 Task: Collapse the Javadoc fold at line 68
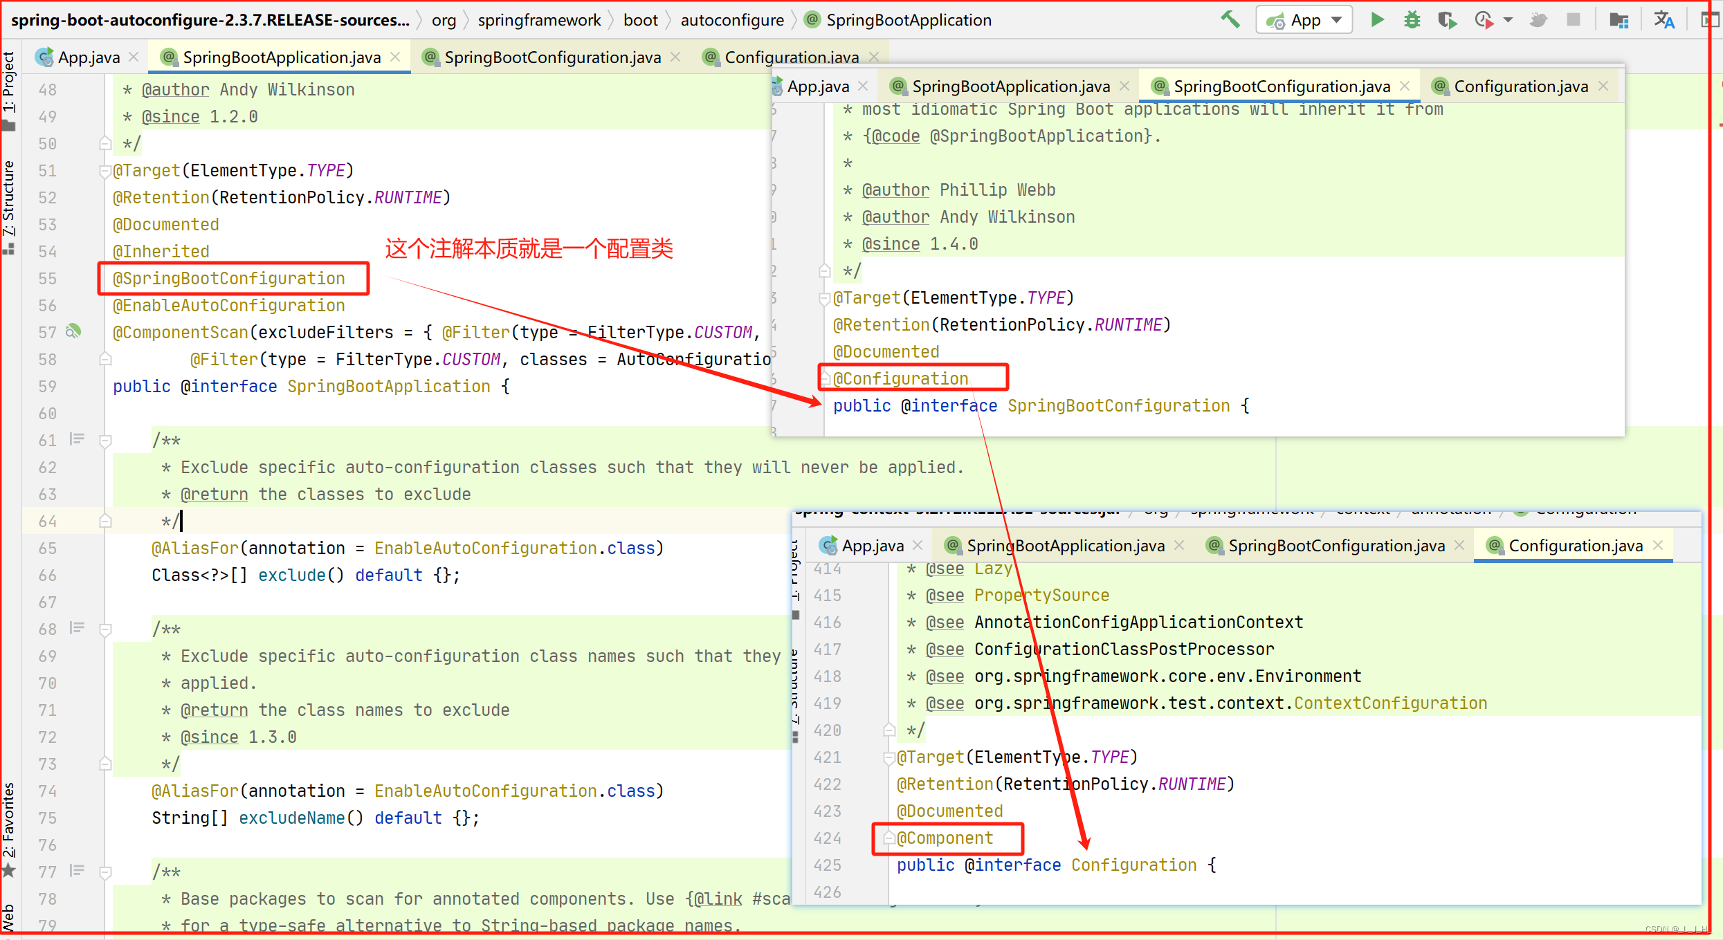pos(105,629)
